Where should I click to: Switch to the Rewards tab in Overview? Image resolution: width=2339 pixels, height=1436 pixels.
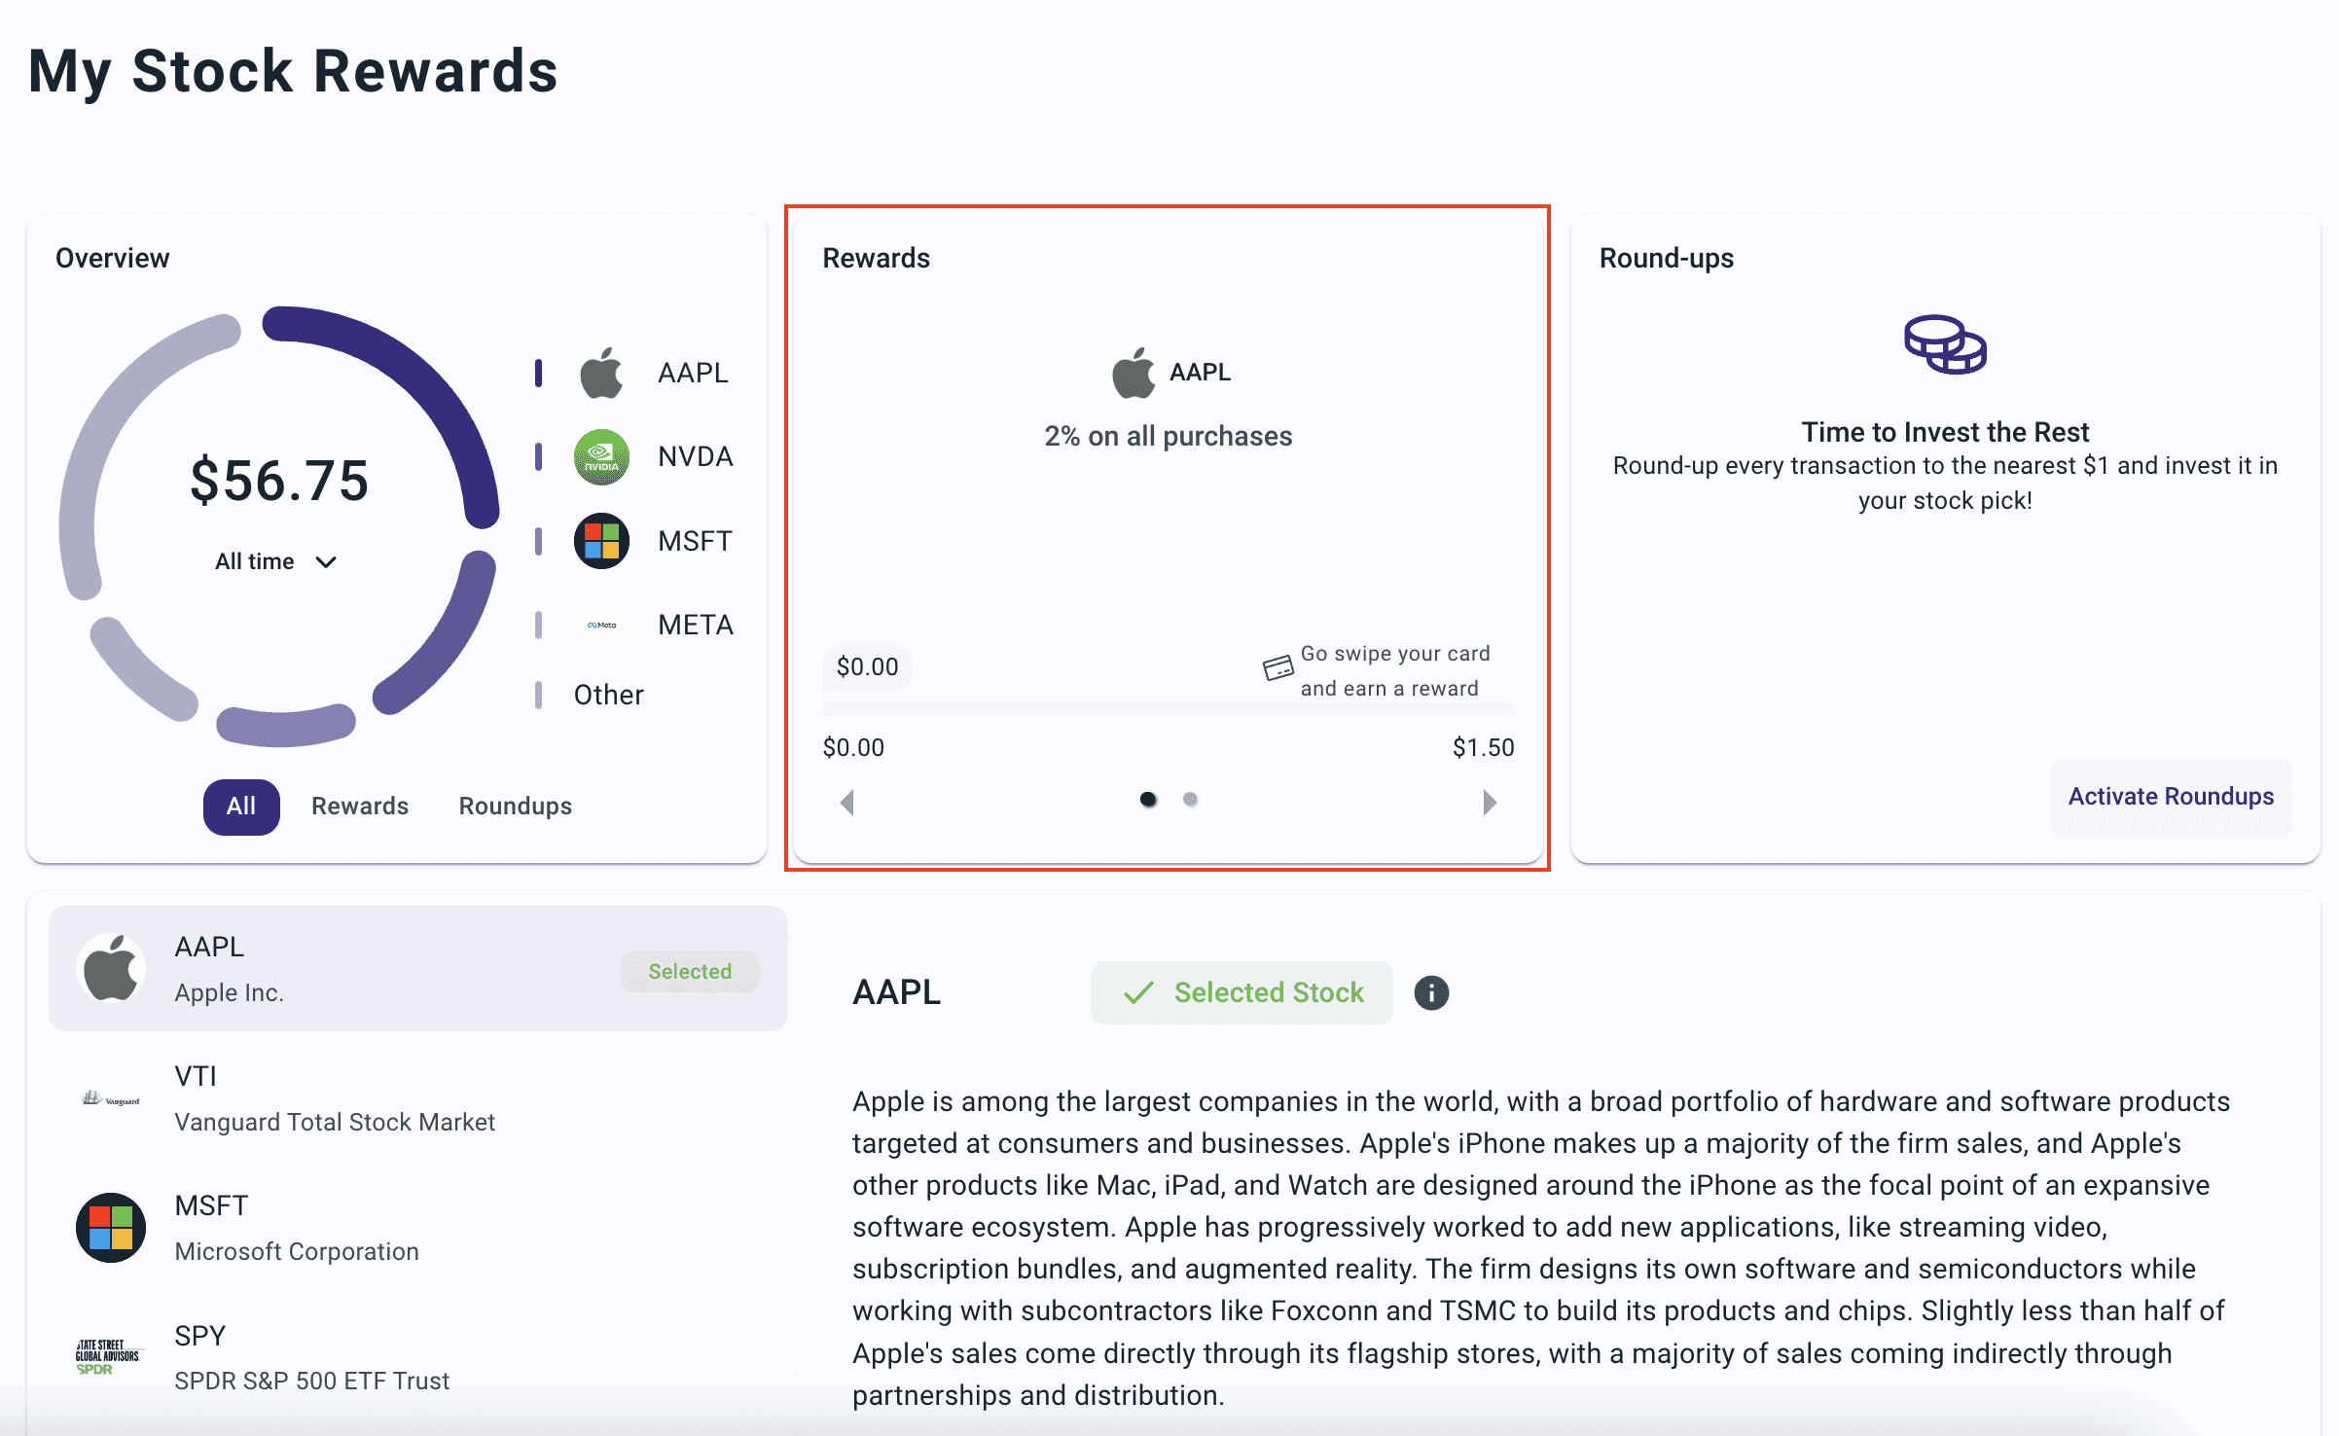click(x=360, y=807)
